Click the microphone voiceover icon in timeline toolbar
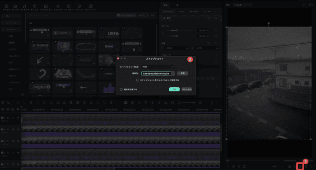316x170 pixels. coord(153,103)
